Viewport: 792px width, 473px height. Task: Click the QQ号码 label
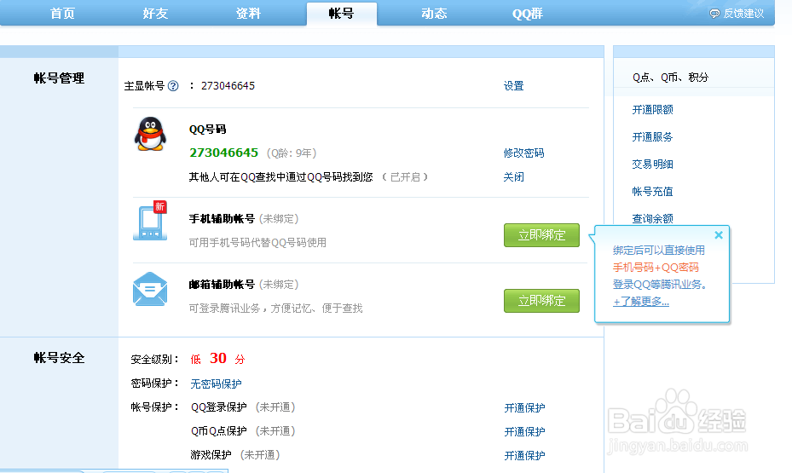(208, 130)
